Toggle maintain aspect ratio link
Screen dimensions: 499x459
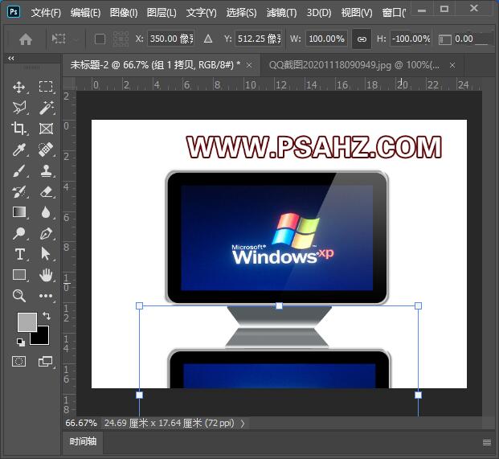point(362,39)
